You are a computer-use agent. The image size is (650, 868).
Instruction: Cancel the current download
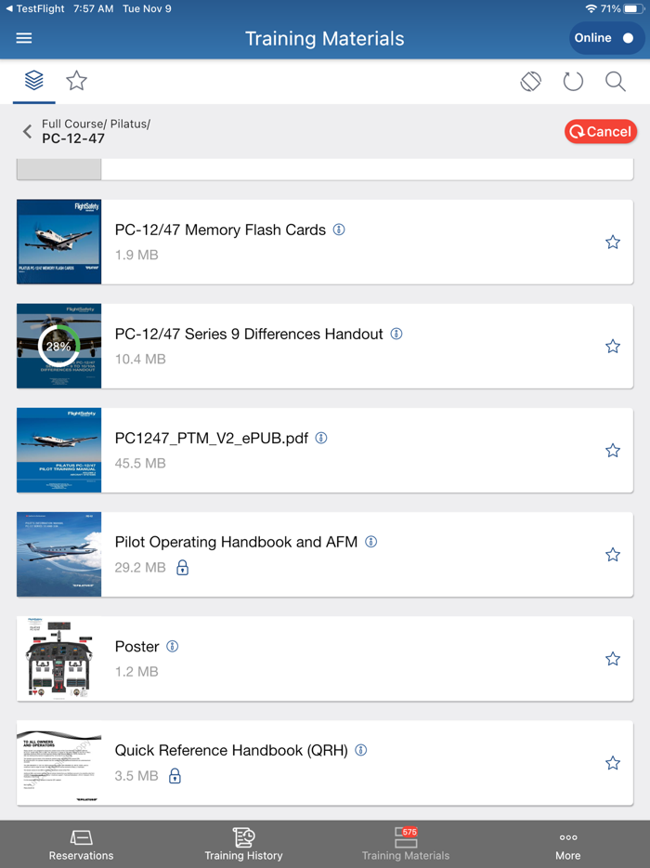(601, 131)
